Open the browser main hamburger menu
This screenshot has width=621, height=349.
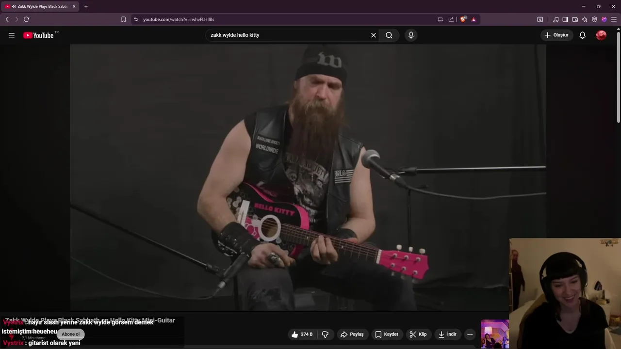pyautogui.click(x=614, y=19)
